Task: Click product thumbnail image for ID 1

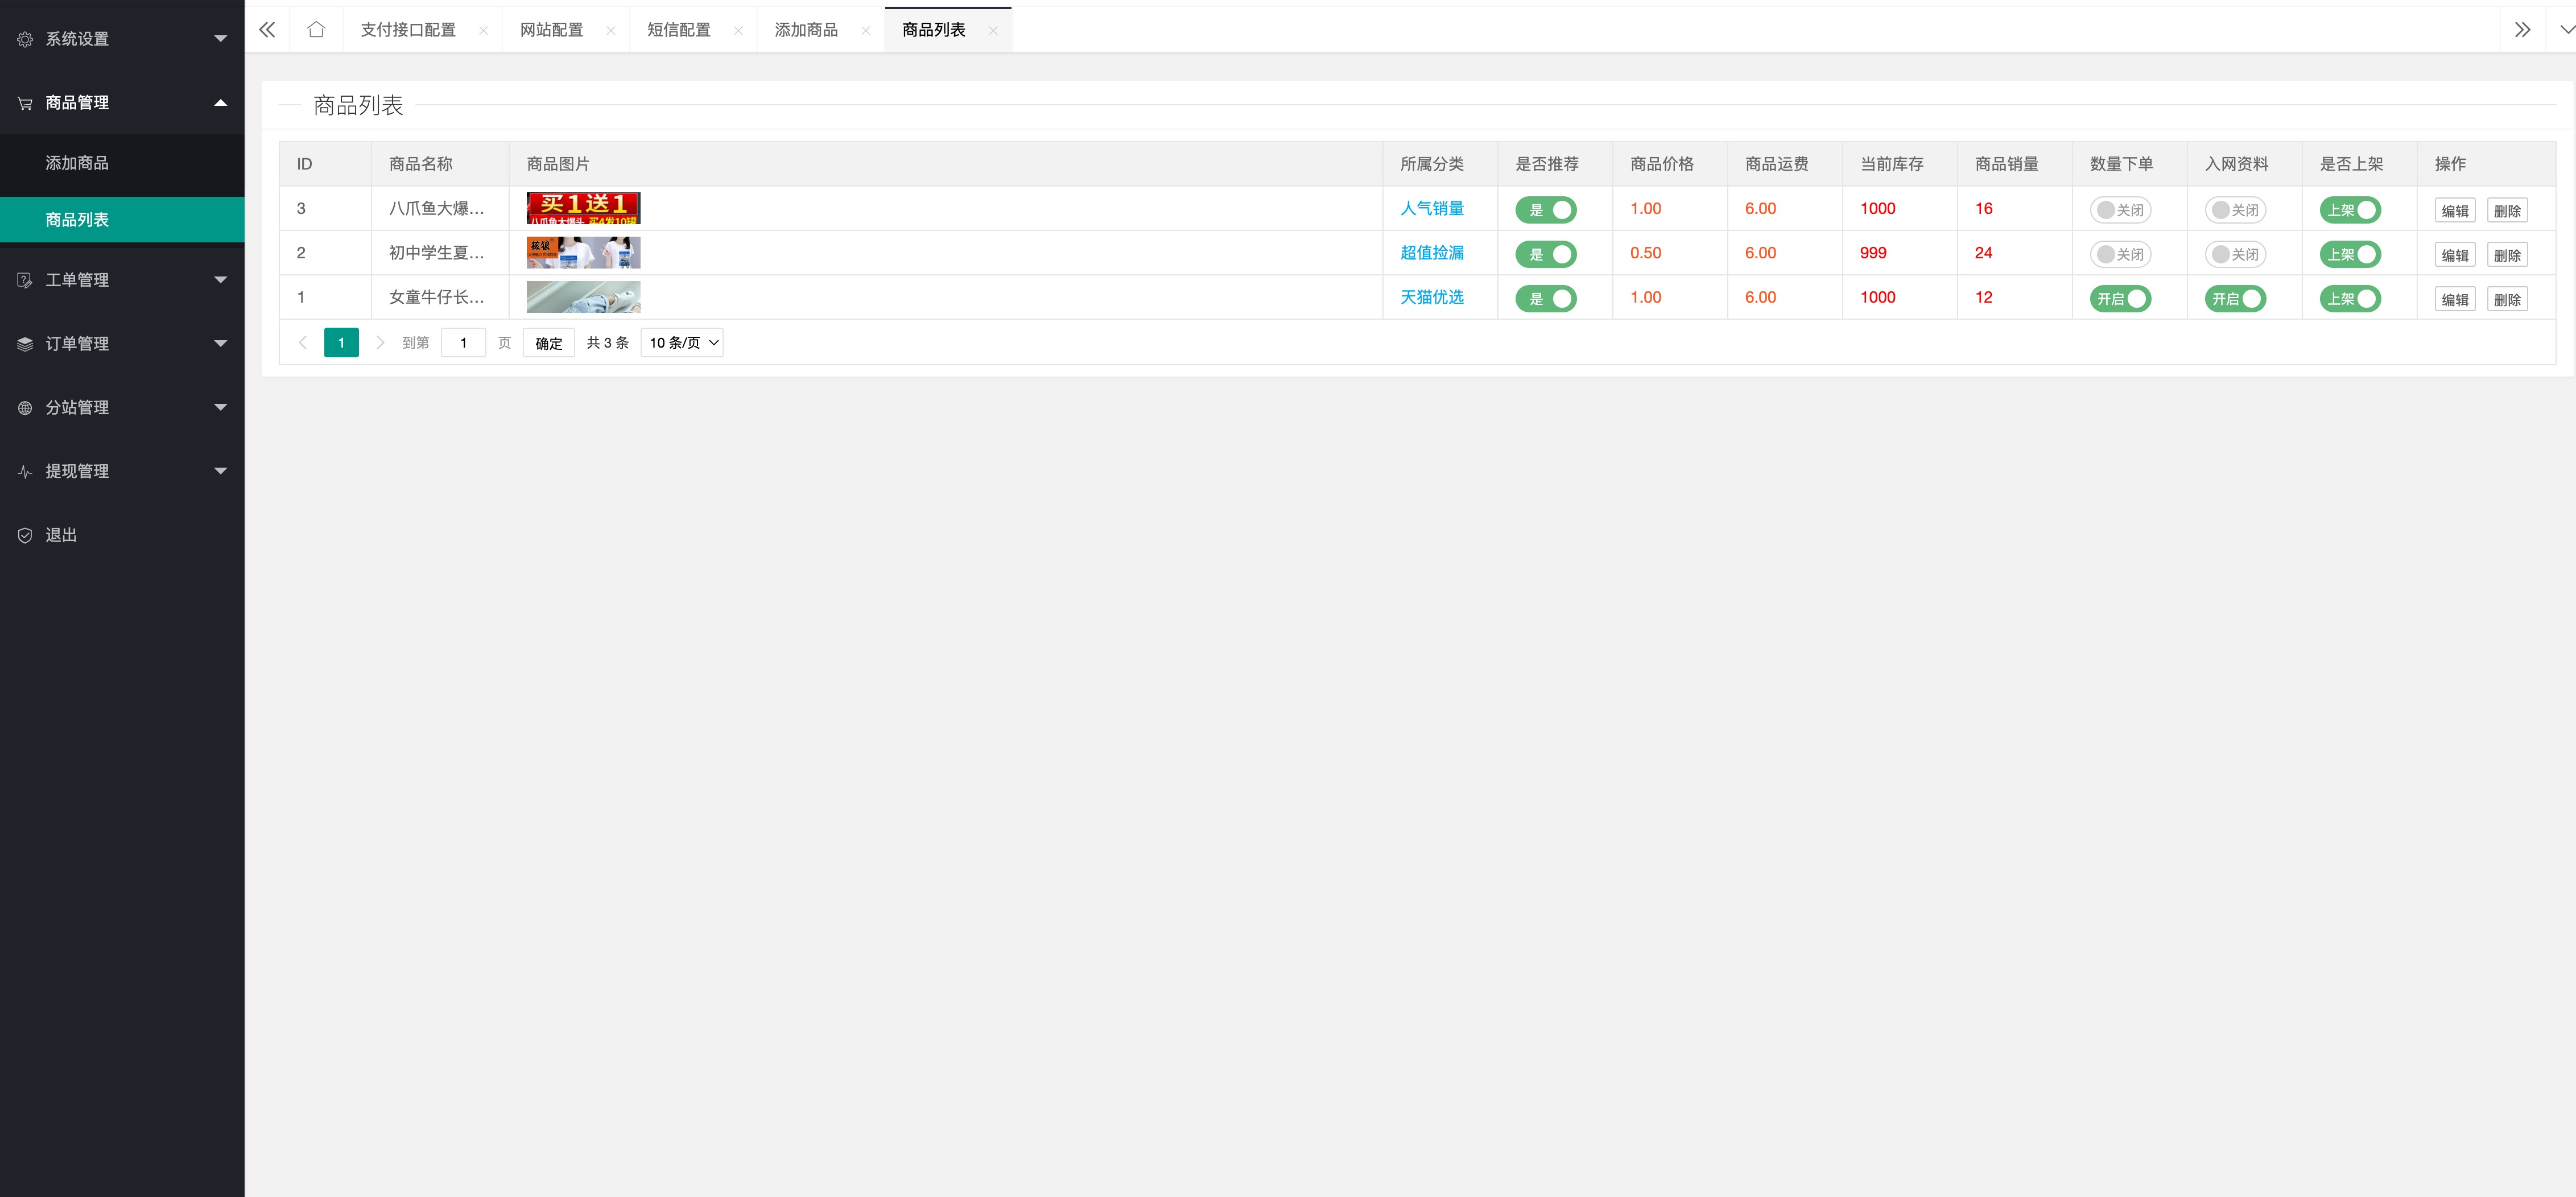Action: click(581, 297)
